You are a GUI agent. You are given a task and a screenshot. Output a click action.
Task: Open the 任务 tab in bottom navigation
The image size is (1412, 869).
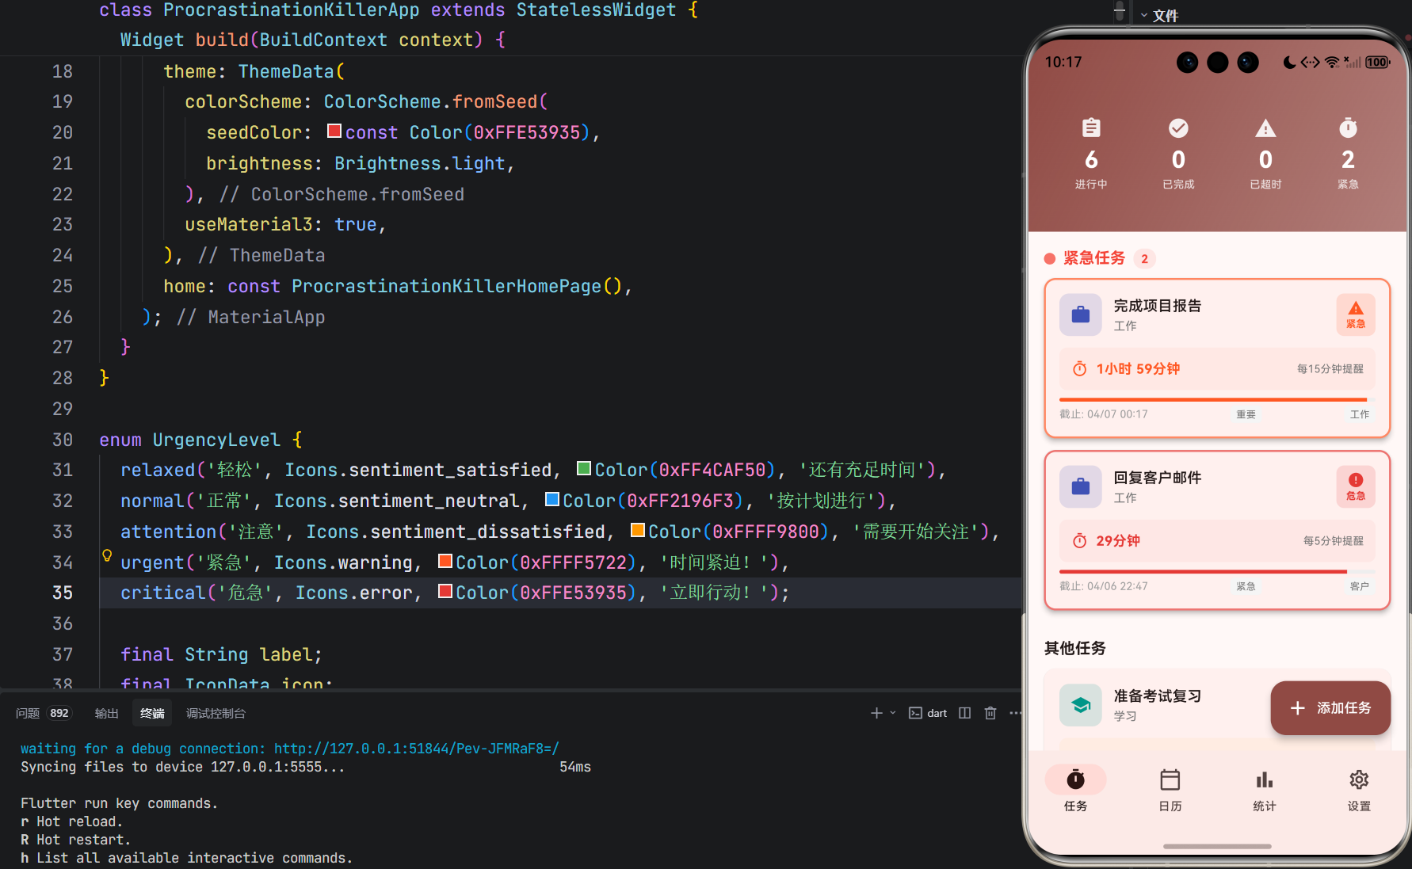[1075, 790]
